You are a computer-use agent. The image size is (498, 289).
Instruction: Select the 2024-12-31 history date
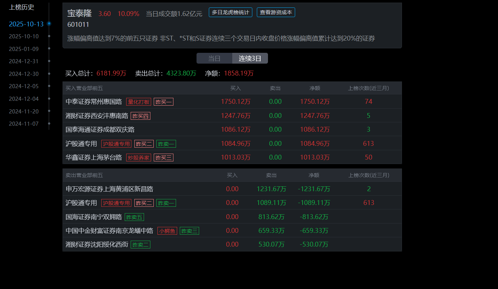coord(24,61)
